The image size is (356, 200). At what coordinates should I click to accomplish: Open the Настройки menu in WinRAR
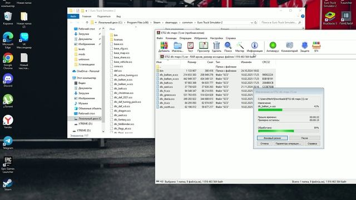click(x=216, y=38)
